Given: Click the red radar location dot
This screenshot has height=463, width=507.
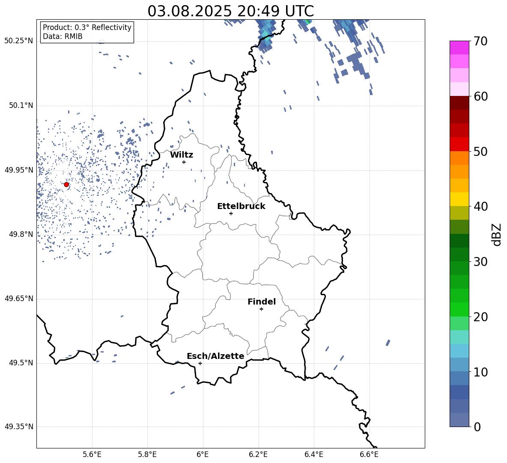Looking at the screenshot, I should click(x=66, y=185).
